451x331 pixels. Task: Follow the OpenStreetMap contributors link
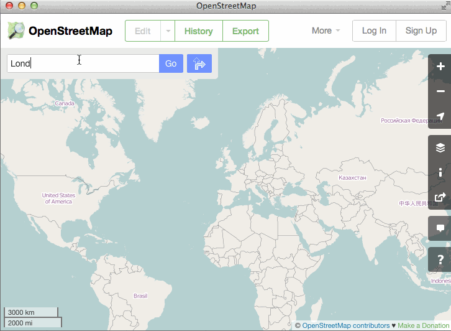tap(345, 325)
